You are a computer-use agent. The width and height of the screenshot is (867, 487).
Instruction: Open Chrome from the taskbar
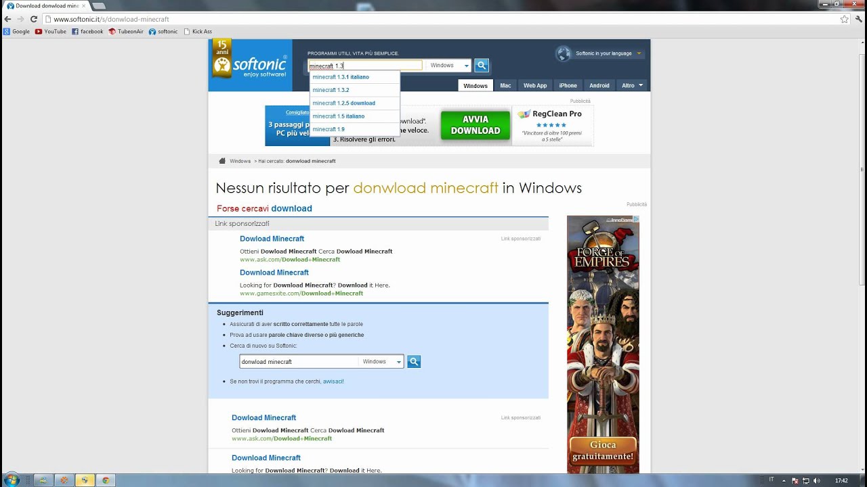pos(105,480)
